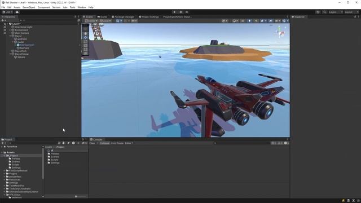The height and width of the screenshot is (203, 361).
Task: Collapse the Player object in Hierarchy
Action: [10, 36]
